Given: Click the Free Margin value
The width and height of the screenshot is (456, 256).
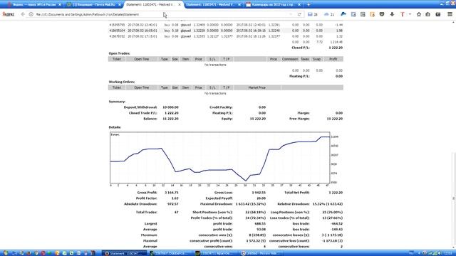Looking at the screenshot, I should click(335, 119).
